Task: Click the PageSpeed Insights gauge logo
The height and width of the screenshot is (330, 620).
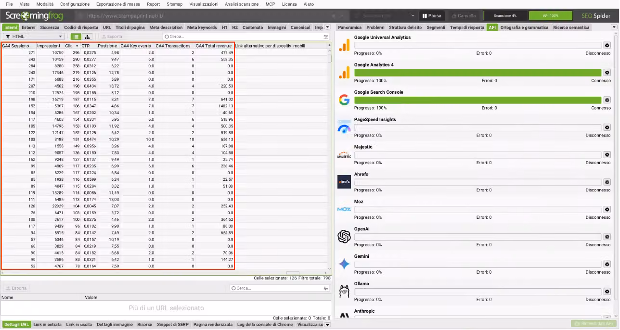Action: coord(344,127)
